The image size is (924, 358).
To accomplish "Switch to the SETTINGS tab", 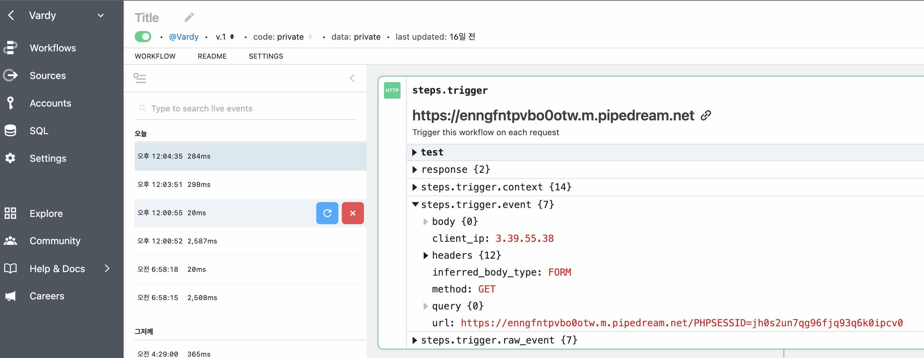I will click(266, 56).
